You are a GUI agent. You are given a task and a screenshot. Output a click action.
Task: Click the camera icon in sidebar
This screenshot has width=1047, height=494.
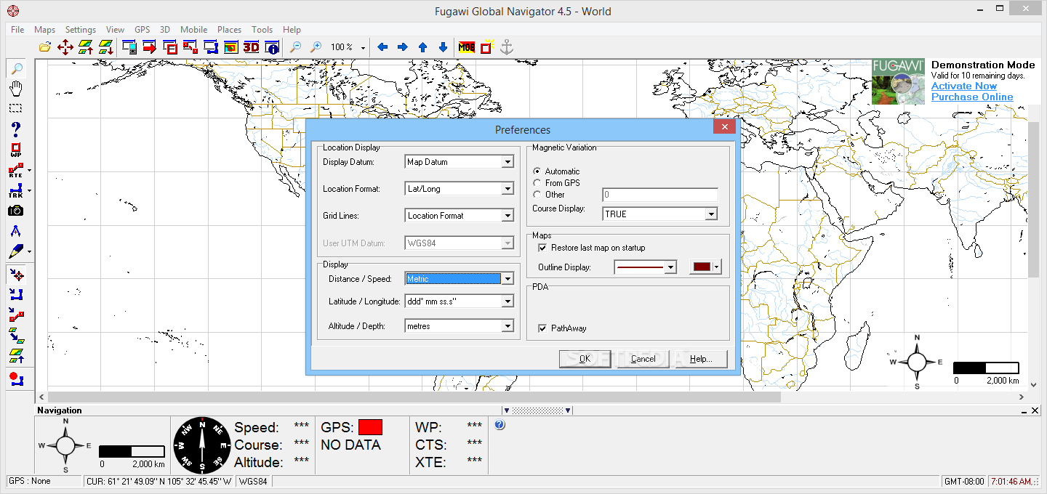click(x=15, y=211)
